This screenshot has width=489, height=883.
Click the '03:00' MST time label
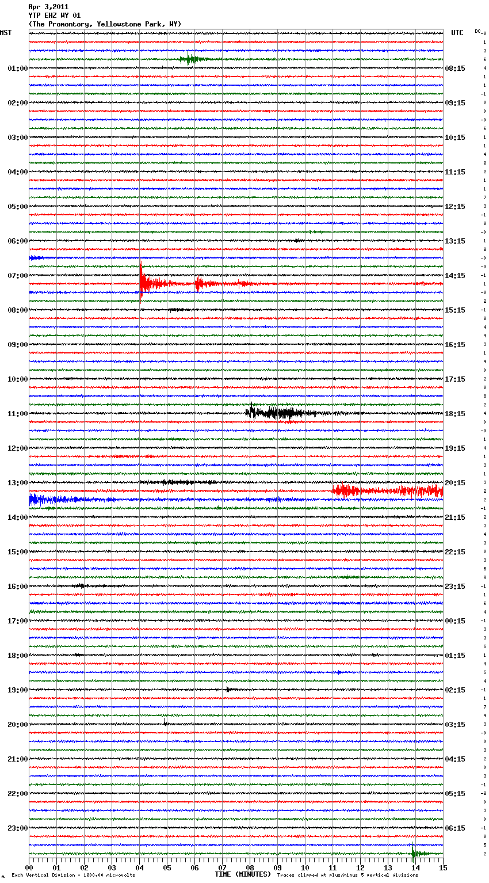[x=18, y=138]
